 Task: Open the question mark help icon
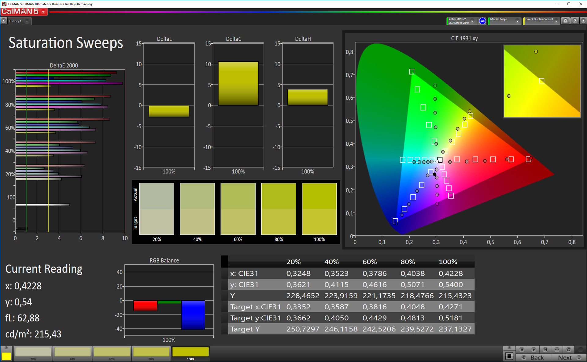[575, 21]
